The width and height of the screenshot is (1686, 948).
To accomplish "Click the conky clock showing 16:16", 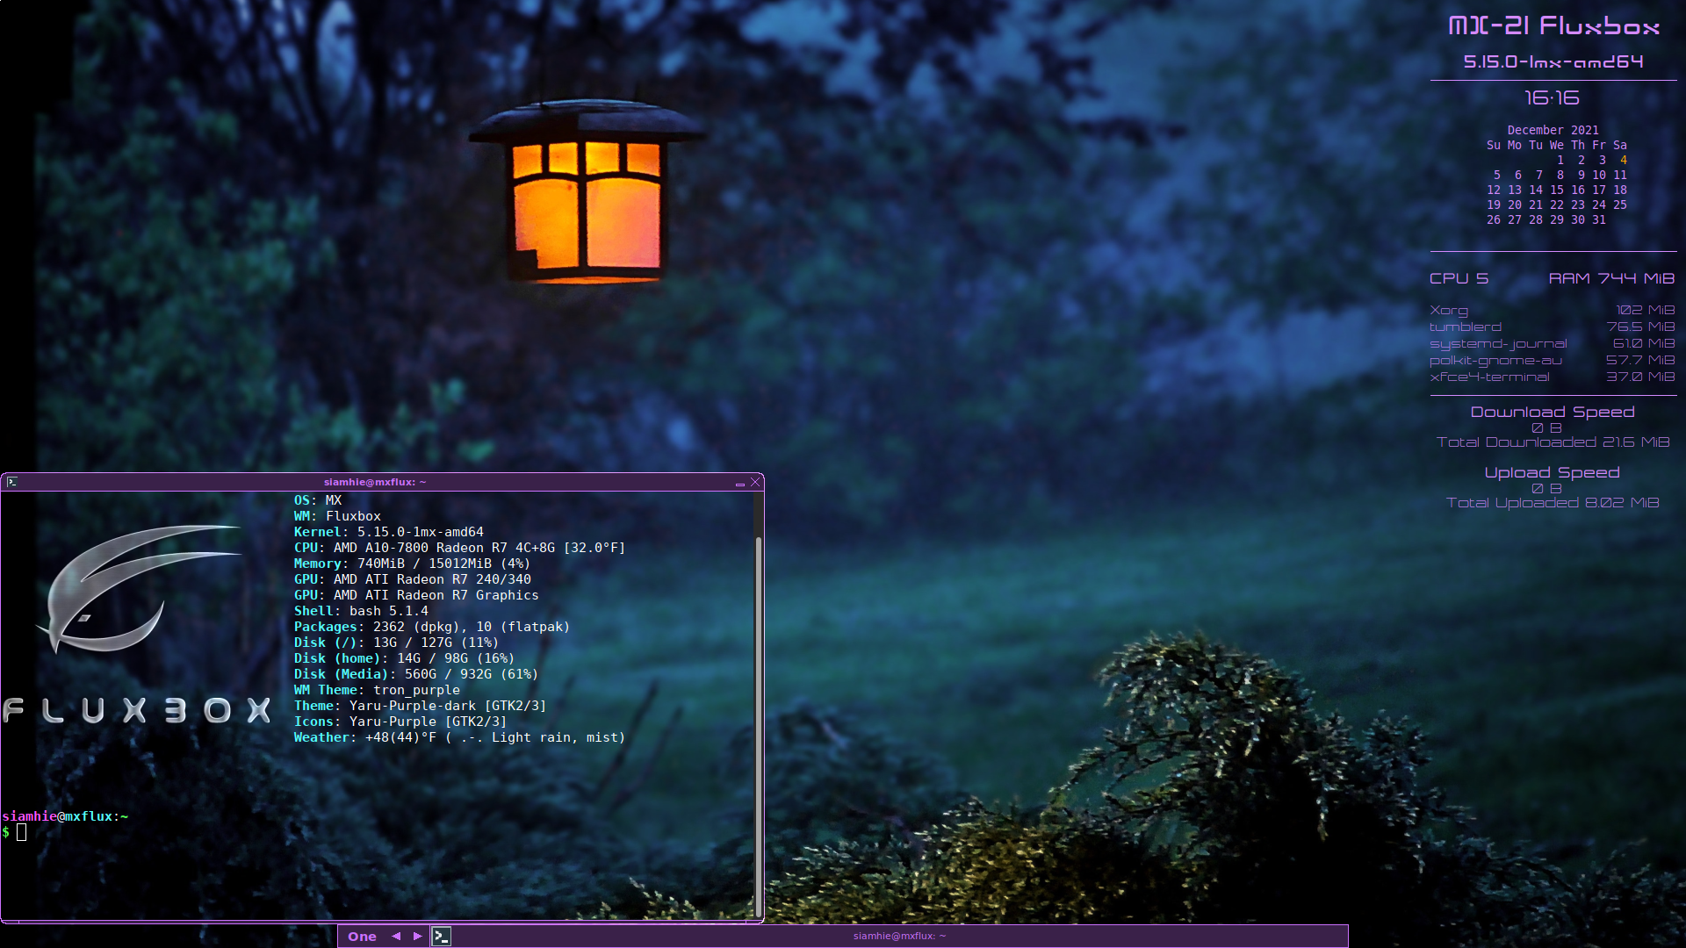I will click(1552, 98).
